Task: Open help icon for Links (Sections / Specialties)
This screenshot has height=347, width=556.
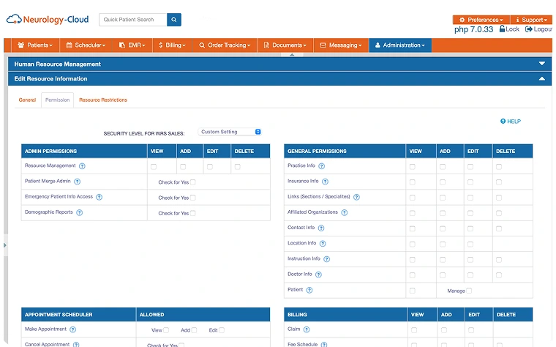Action: 357,197
